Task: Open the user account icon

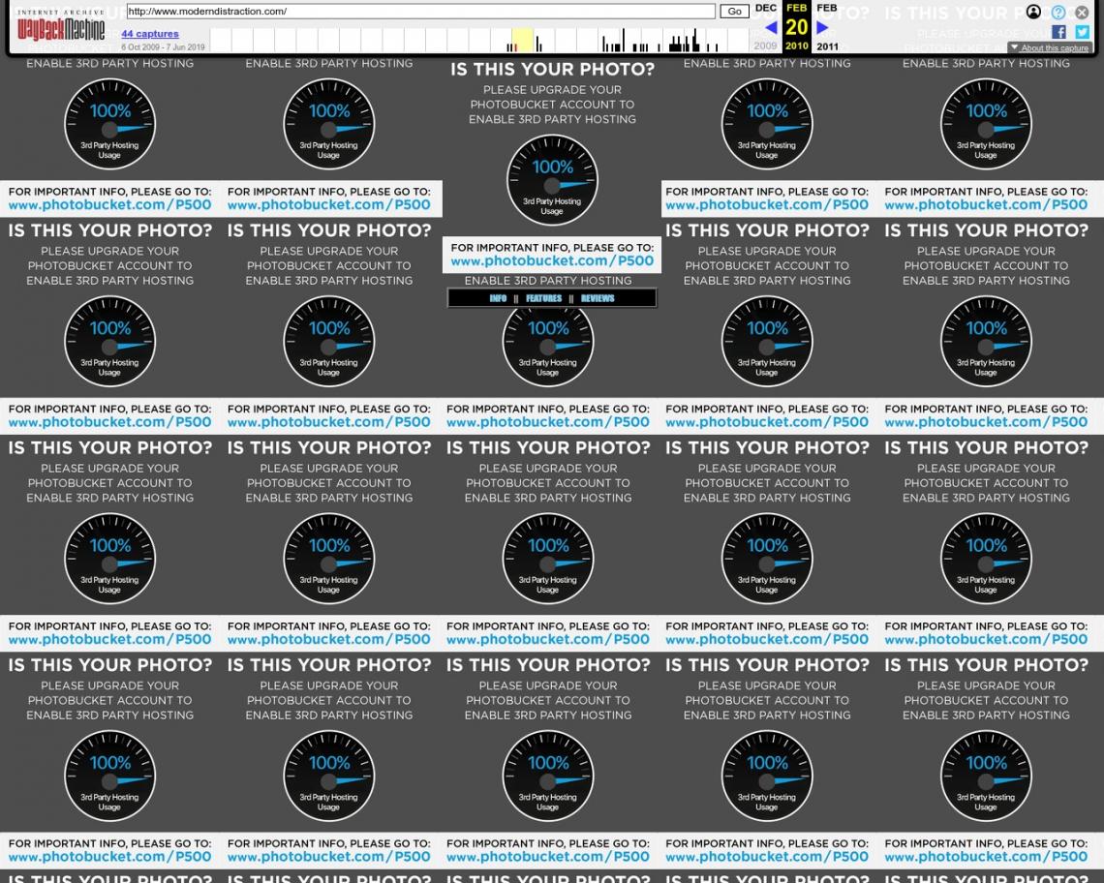Action: tap(1033, 12)
